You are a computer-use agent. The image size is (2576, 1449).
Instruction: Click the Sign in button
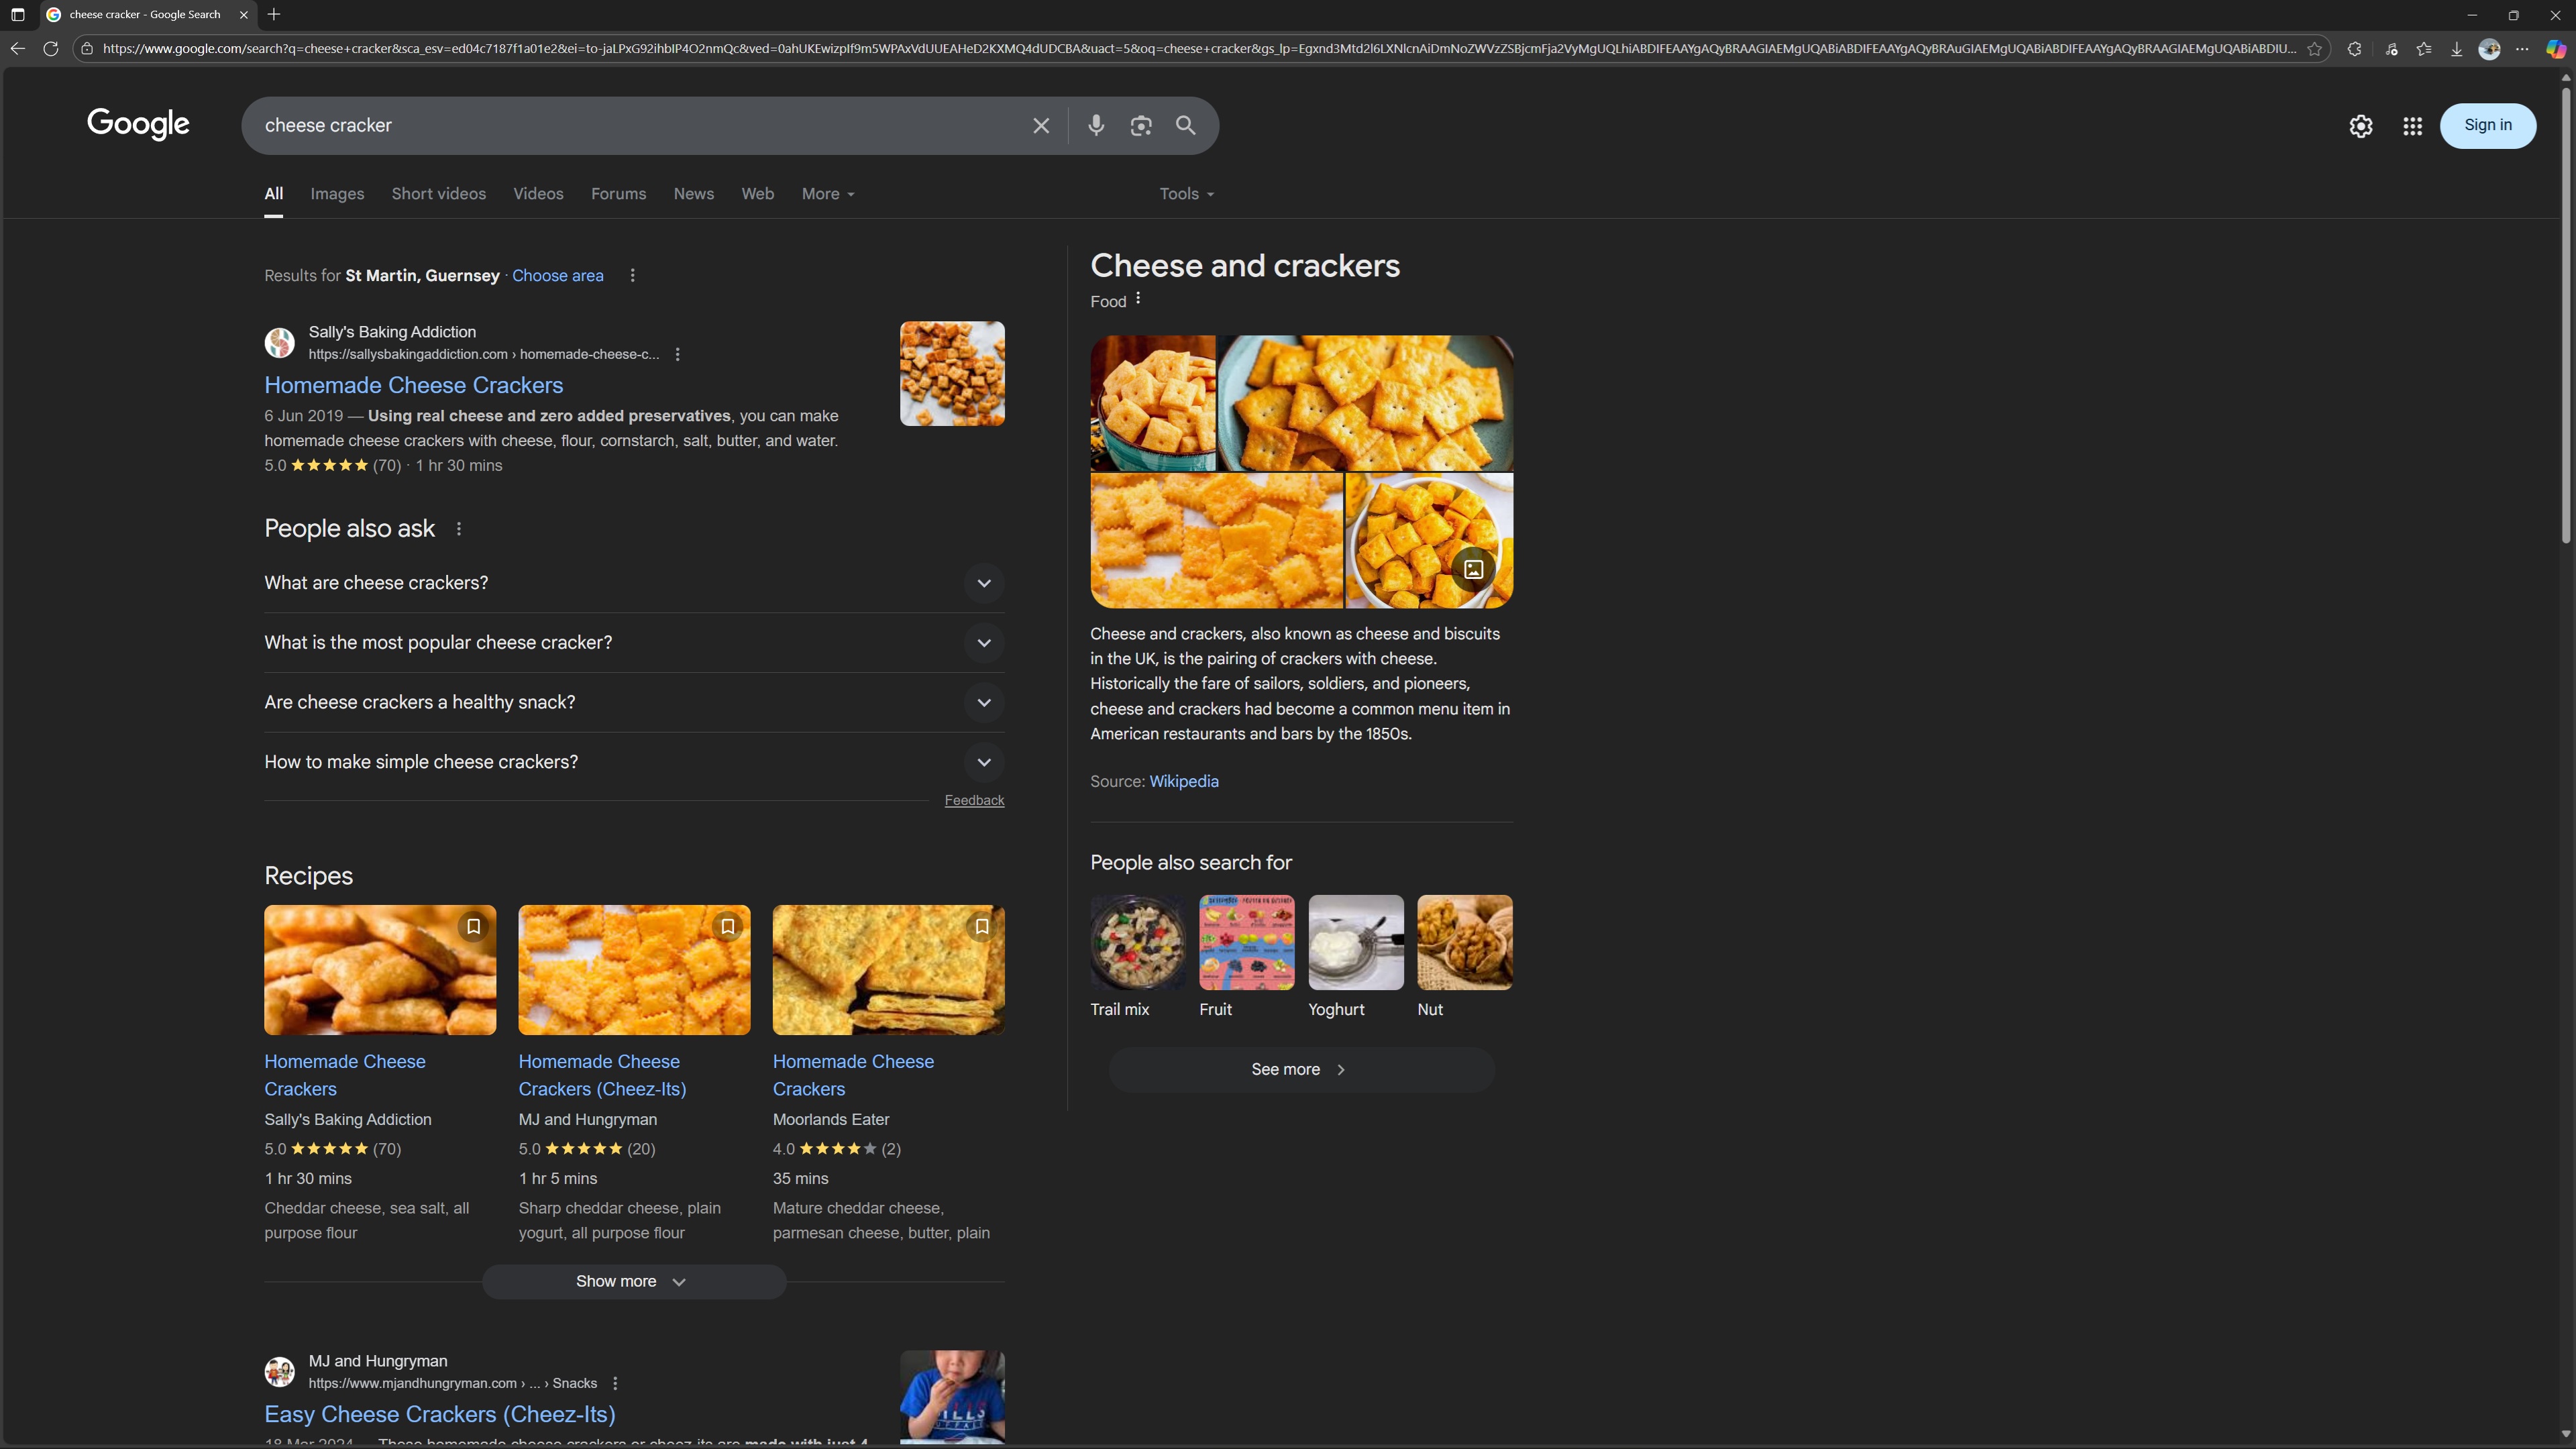click(2487, 125)
